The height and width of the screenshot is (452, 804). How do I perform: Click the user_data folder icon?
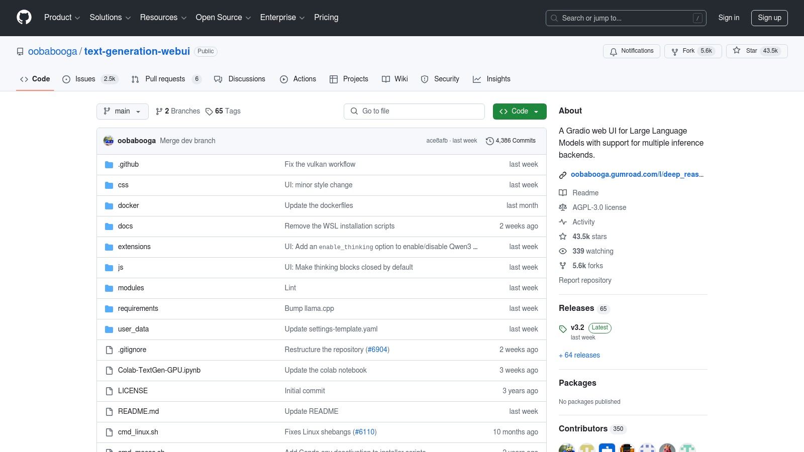tap(109, 329)
